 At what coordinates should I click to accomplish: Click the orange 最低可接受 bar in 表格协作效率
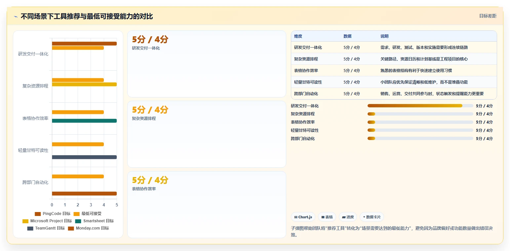click(78, 112)
